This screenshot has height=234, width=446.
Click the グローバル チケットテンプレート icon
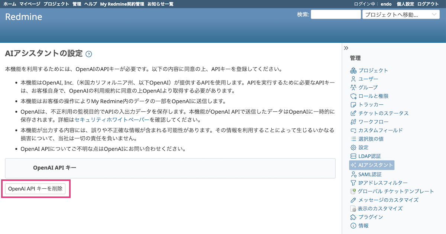(x=353, y=191)
